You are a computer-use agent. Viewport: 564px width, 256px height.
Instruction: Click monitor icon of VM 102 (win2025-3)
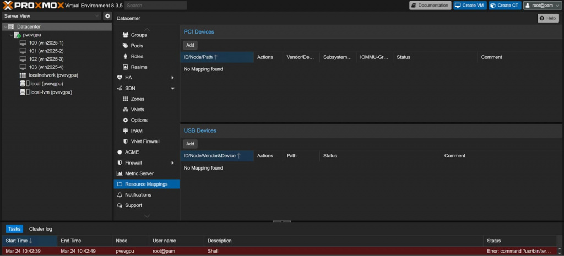click(x=23, y=59)
